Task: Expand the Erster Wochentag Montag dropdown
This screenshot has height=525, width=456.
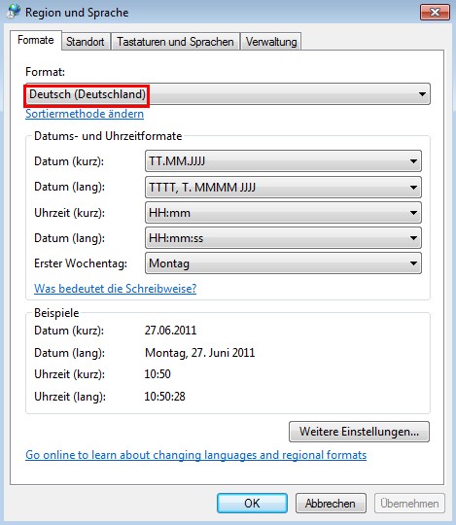Action: [283, 263]
